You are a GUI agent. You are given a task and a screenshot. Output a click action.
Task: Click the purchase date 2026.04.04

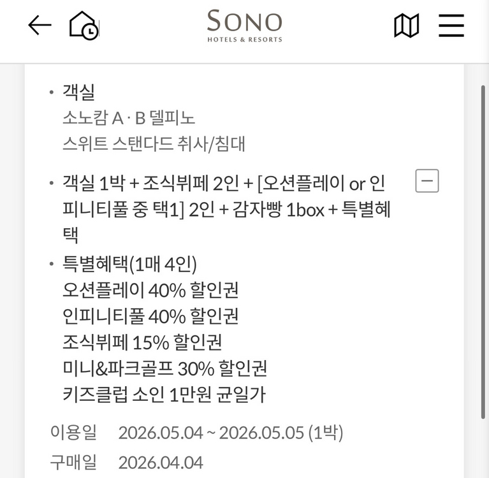pyautogui.click(x=161, y=462)
